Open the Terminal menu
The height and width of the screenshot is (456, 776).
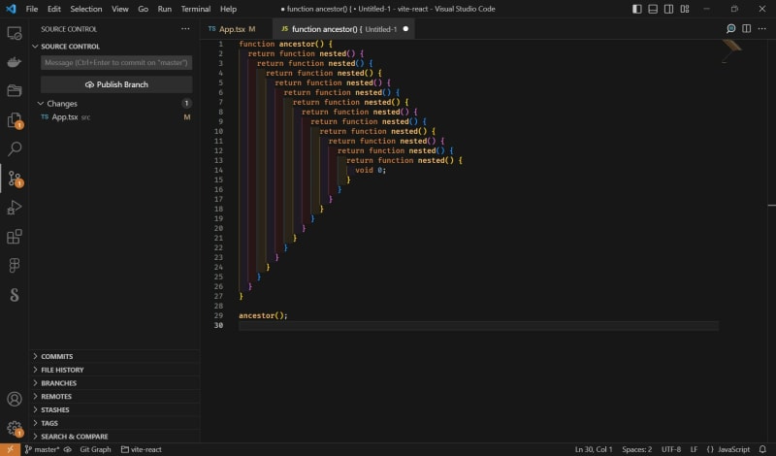[196, 9]
